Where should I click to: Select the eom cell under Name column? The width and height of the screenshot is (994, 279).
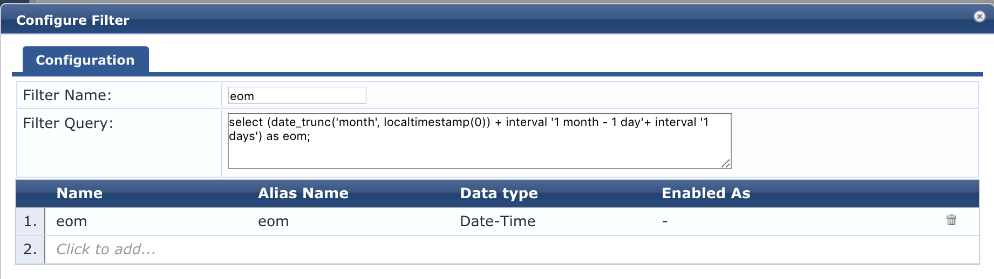click(71, 221)
